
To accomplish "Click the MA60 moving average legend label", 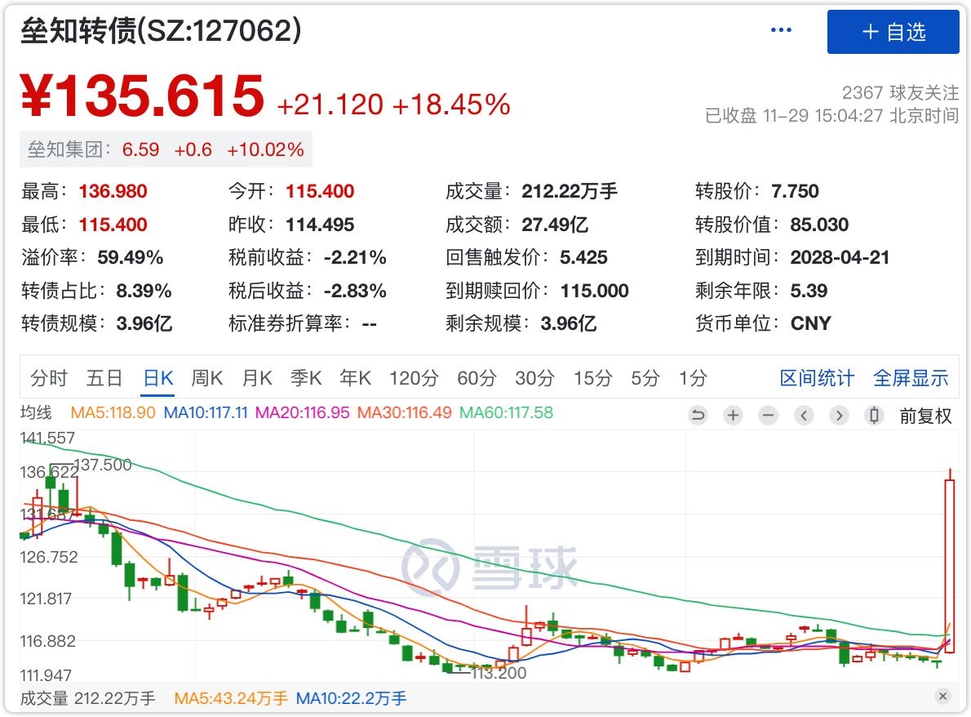I will point(506,413).
